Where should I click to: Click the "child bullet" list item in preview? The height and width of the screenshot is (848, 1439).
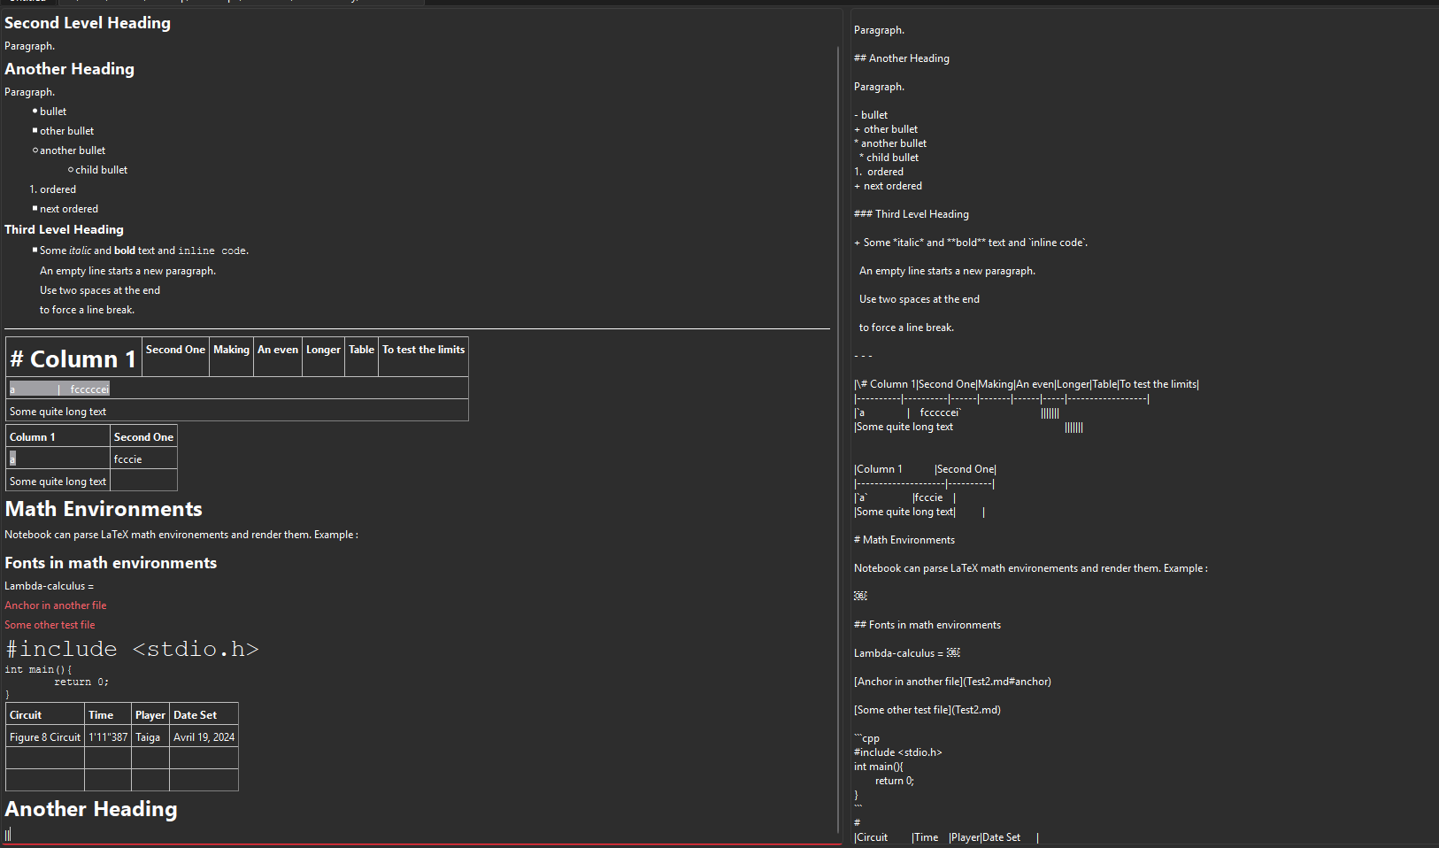click(101, 170)
